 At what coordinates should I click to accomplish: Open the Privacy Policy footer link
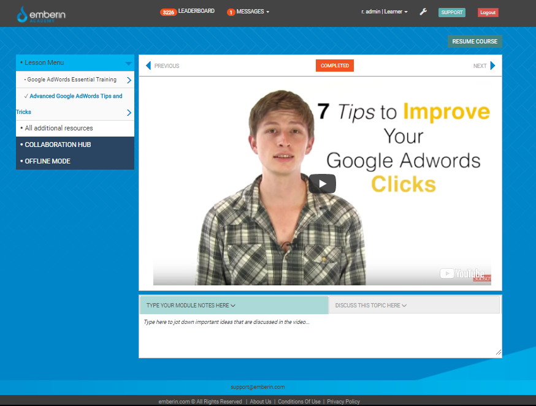343,402
